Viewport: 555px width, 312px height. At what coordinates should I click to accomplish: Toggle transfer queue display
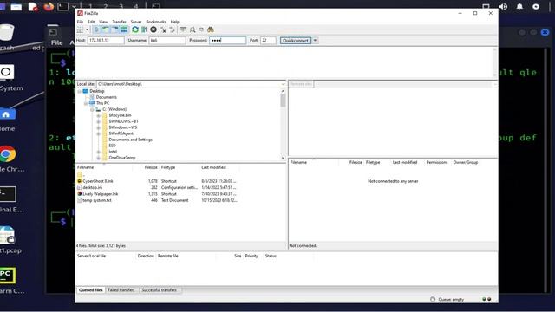pyautogui.click(x=124, y=29)
